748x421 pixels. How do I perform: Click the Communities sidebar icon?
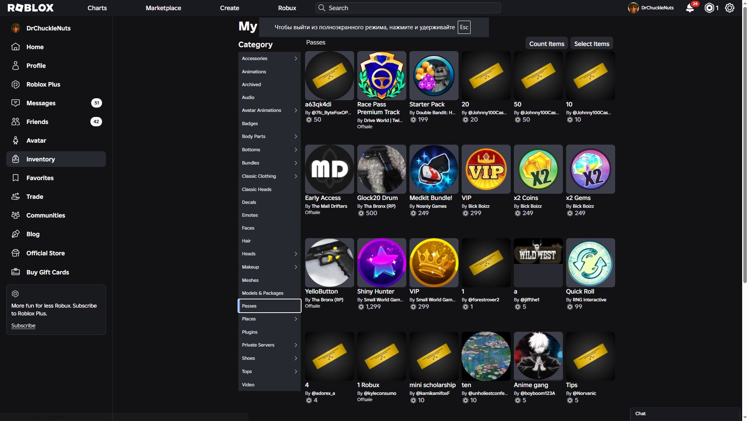coord(16,215)
